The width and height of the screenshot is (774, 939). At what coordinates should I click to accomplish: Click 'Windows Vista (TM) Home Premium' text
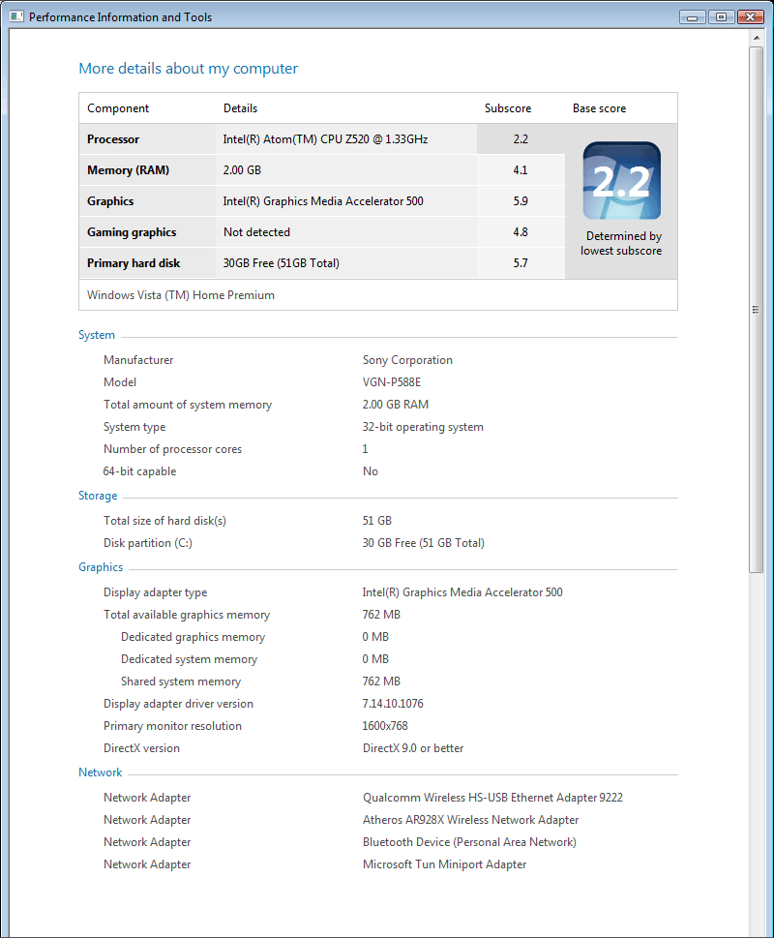coord(181,295)
